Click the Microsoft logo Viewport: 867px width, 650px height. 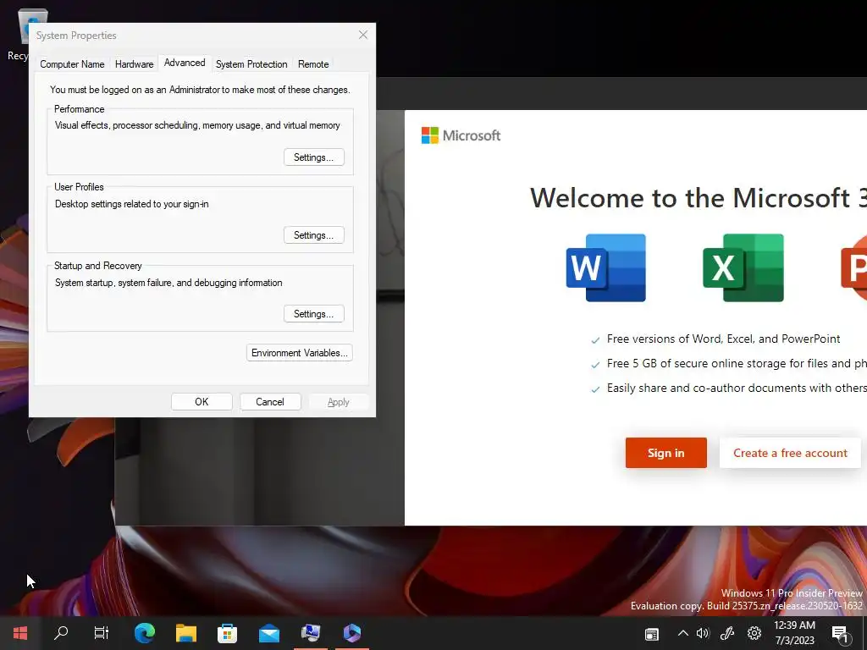(461, 135)
